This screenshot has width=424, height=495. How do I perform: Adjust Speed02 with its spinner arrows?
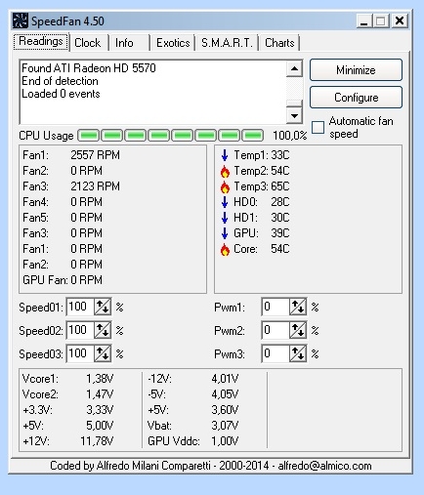click(x=103, y=330)
